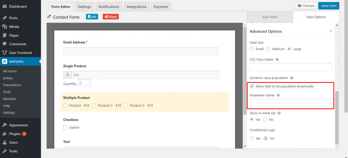Click the pencil icon beside Contact Form
The image size is (348, 158).
(x=49, y=17)
